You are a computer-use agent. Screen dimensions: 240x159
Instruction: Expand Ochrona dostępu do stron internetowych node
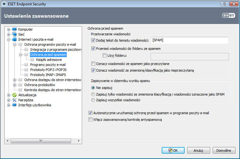coord(14,80)
